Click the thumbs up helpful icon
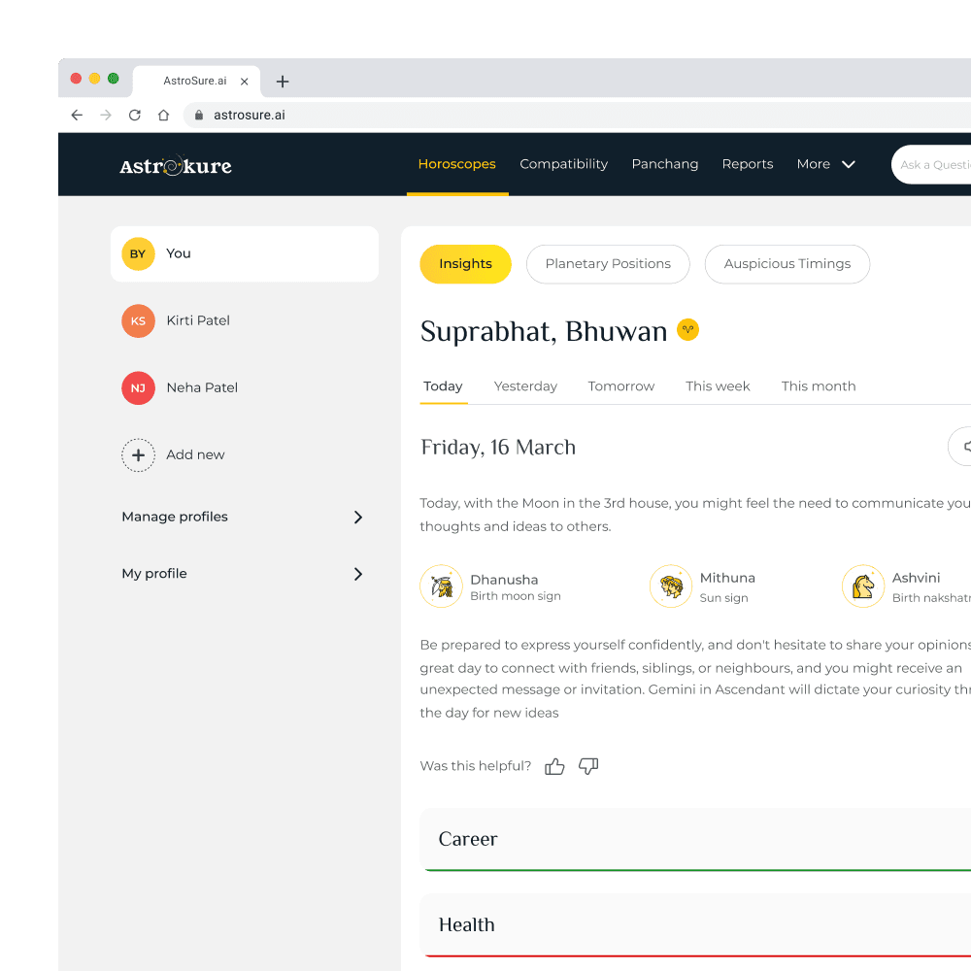971x971 pixels. tap(554, 766)
